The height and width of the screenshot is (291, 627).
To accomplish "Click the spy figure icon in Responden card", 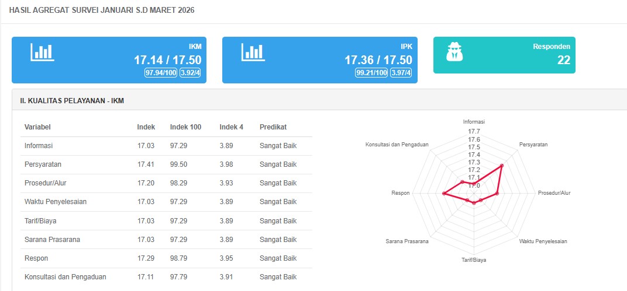I will pos(454,52).
